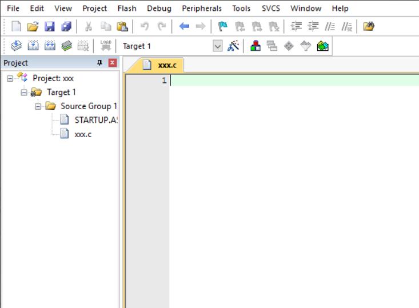Click the Manage Project Items icon
Image resolution: width=419 pixels, height=308 pixels.
(x=253, y=46)
